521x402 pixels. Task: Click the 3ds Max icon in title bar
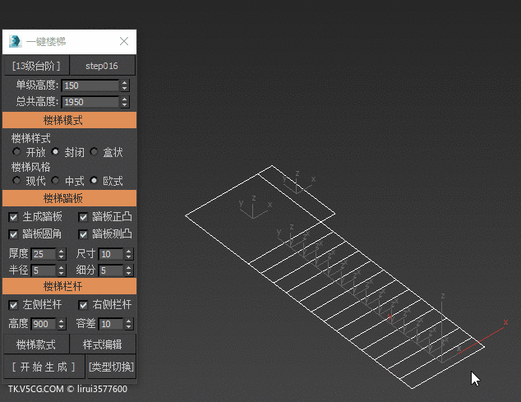[15, 41]
